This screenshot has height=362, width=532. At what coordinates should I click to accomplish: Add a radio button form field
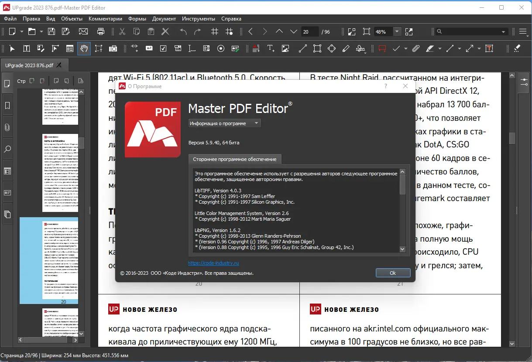click(x=221, y=48)
